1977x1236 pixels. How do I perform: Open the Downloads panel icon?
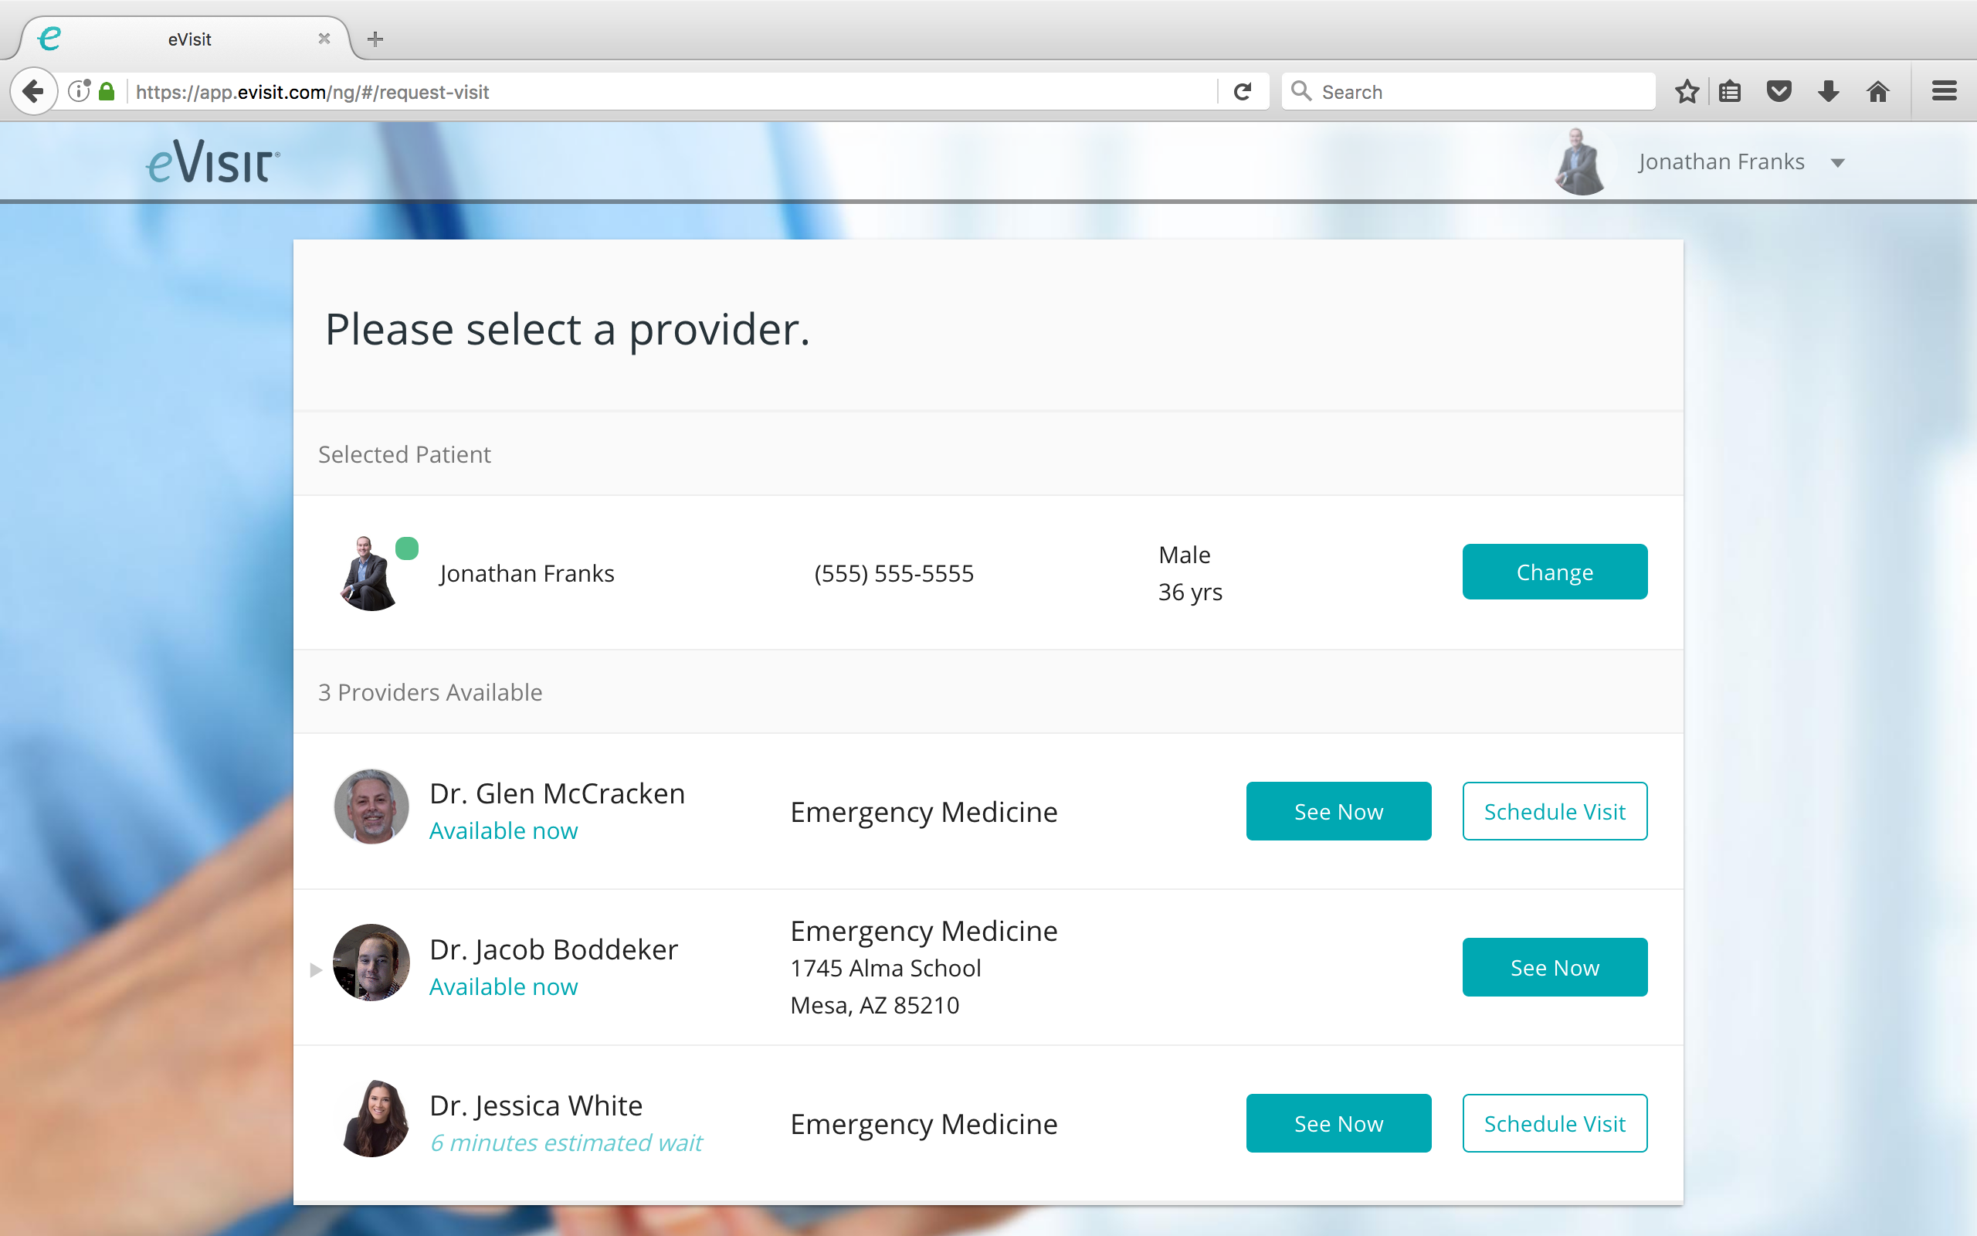tap(1827, 90)
